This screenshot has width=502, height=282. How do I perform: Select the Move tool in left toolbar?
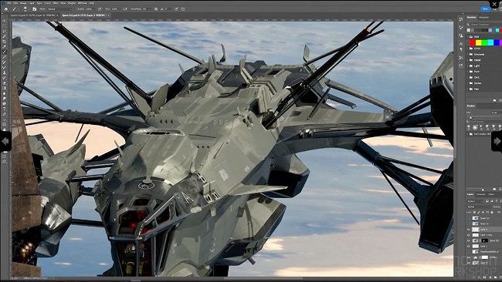tap(4, 21)
